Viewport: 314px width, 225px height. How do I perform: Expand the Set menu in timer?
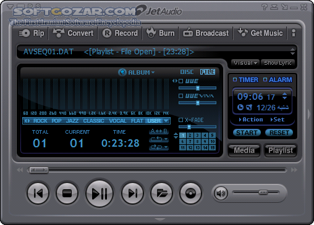[x=278, y=120]
